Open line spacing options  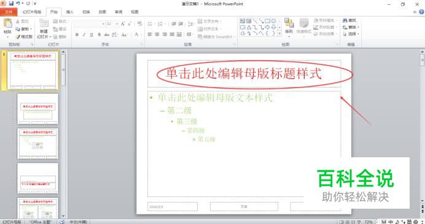point(191,24)
